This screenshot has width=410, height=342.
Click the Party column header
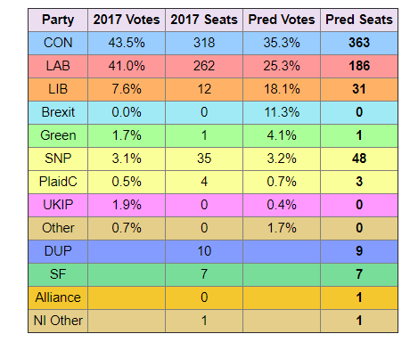click(x=58, y=20)
